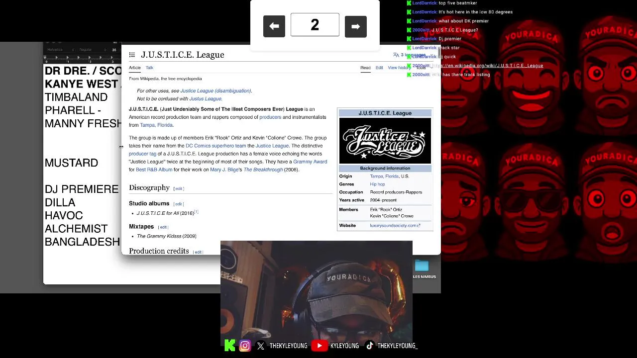This screenshot has width=637, height=358.
Task: Open Tampa, Florida link in infobox Origin
Action: pyautogui.click(x=384, y=177)
